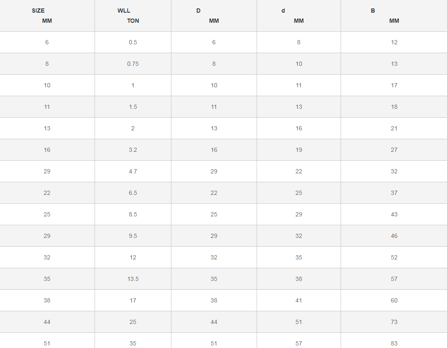Select the B value 46
This screenshot has width=447, height=348.
tap(394, 236)
